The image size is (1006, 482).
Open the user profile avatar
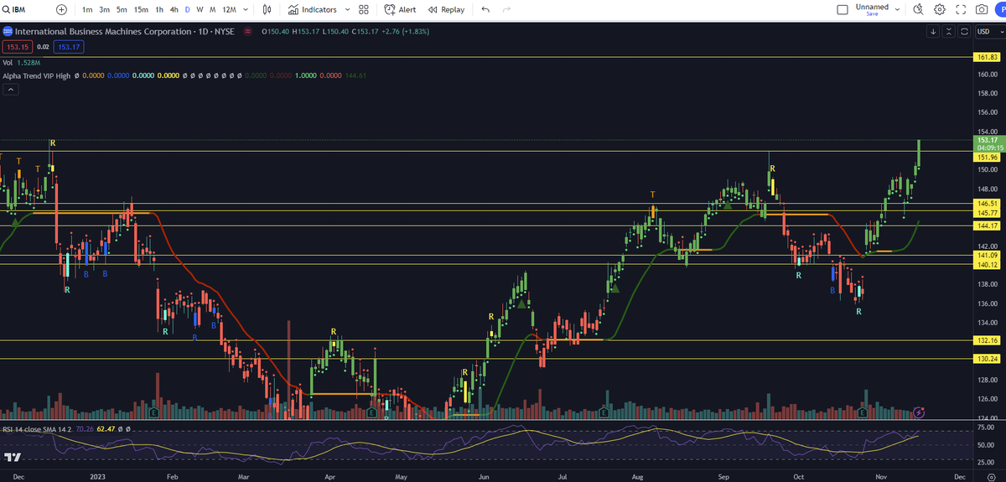pyautogui.click(x=1001, y=10)
